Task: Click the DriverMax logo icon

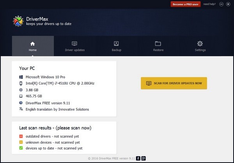Action: click(18, 21)
